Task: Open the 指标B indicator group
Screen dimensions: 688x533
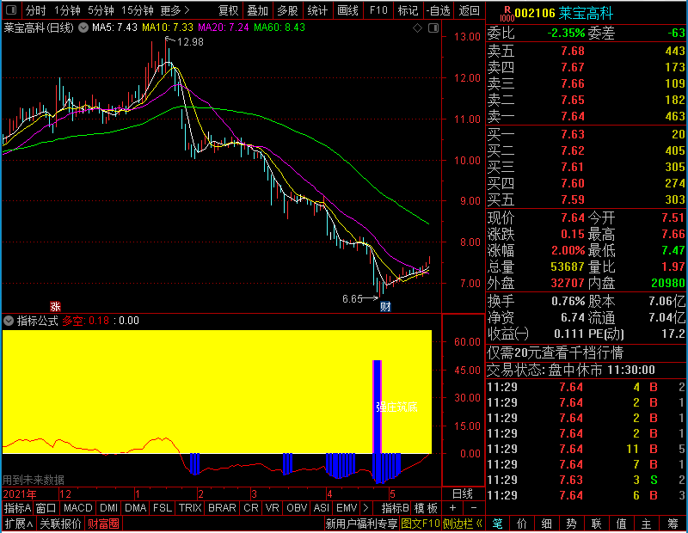Action: click(x=395, y=508)
